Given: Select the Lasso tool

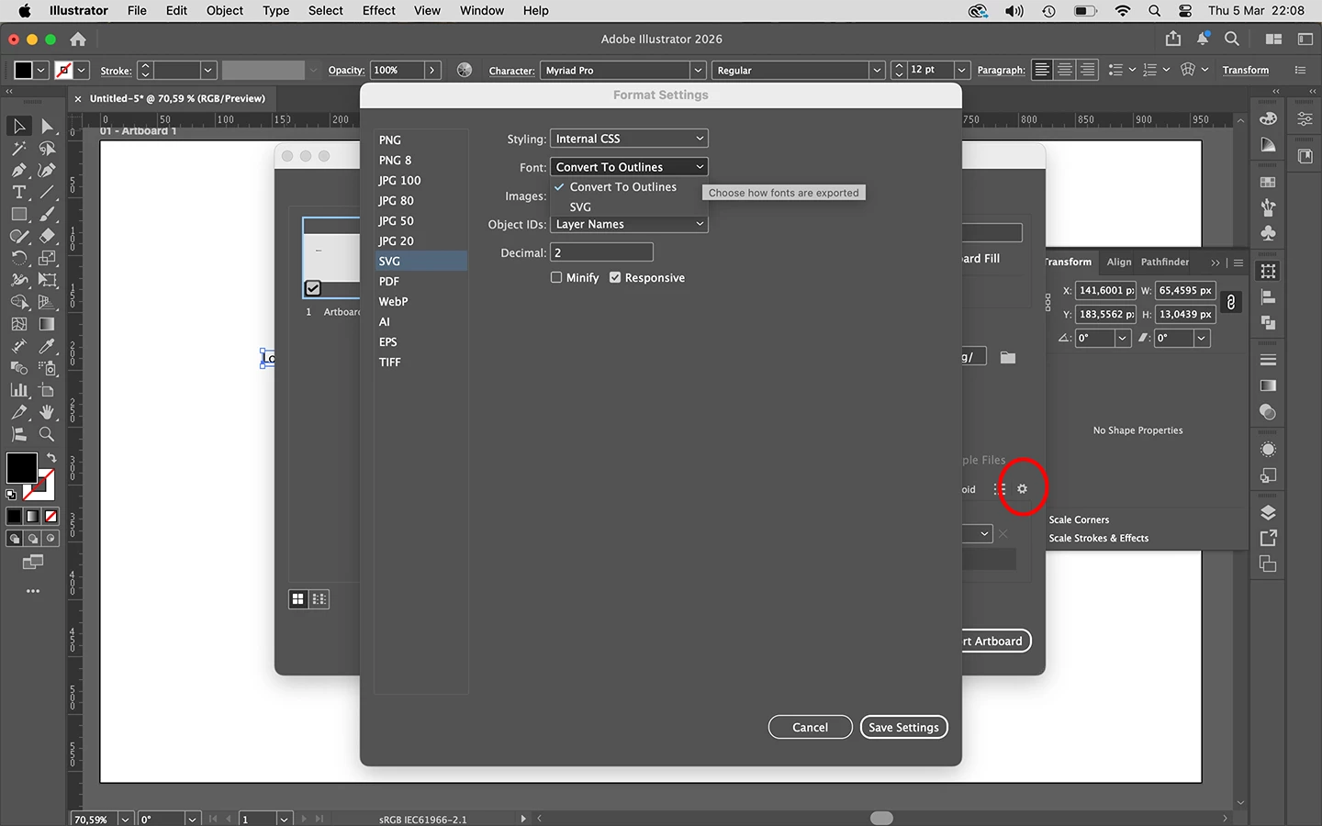Looking at the screenshot, I should pyautogui.click(x=48, y=148).
